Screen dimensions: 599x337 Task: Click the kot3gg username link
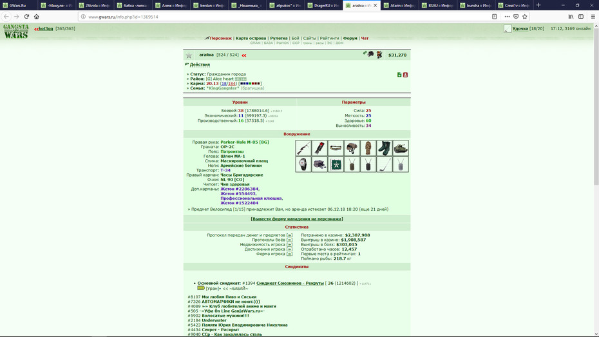pyautogui.click(x=46, y=28)
